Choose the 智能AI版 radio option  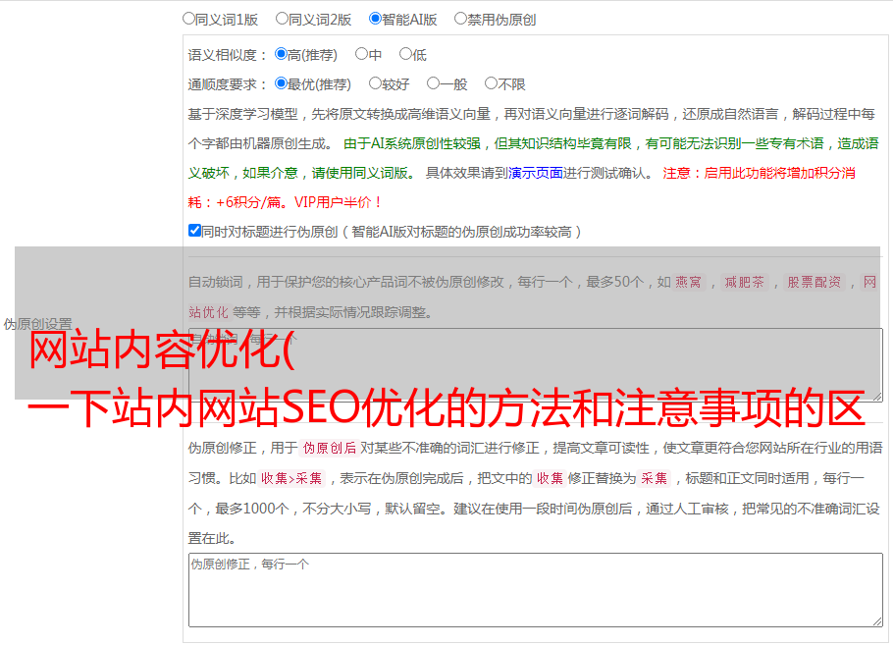tap(375, 19)
